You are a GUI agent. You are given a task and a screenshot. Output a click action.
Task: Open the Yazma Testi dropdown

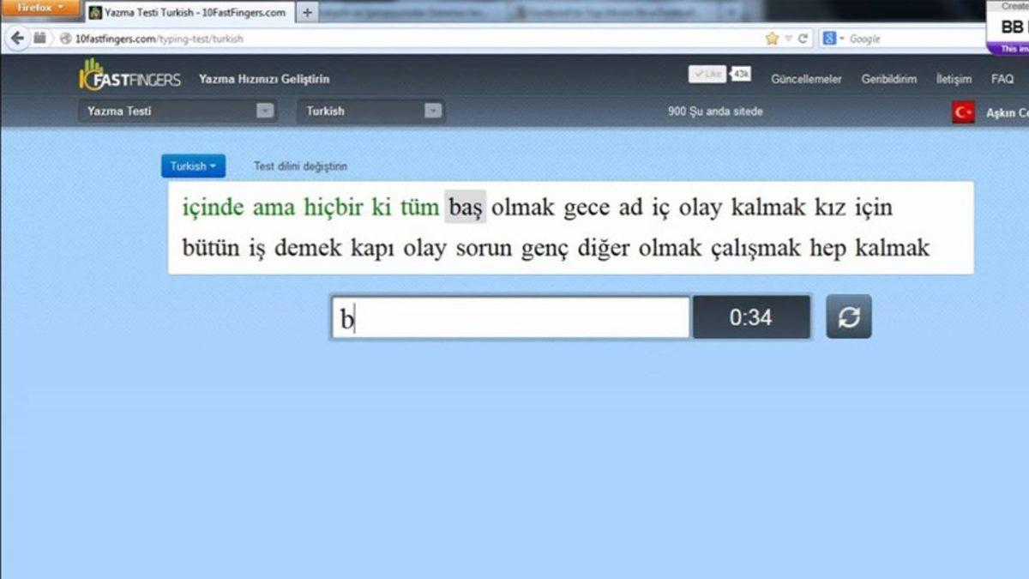pyautogui.click(x=176, y=111)
